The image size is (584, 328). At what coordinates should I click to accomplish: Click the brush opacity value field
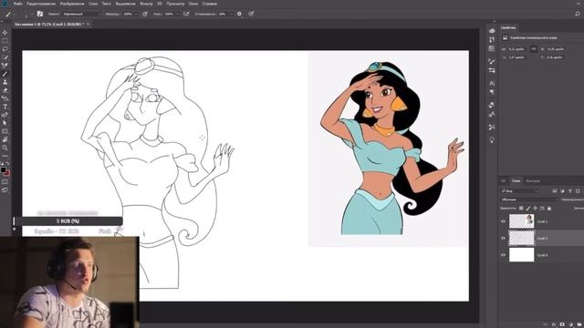click(128, 15)
